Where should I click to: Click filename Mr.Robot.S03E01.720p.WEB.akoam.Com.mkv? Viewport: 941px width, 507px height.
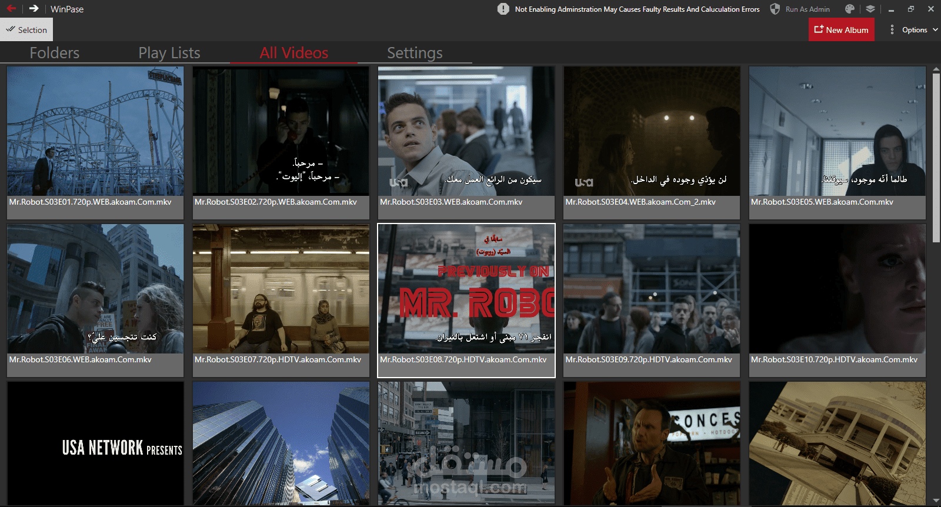[x=91, y=202]
